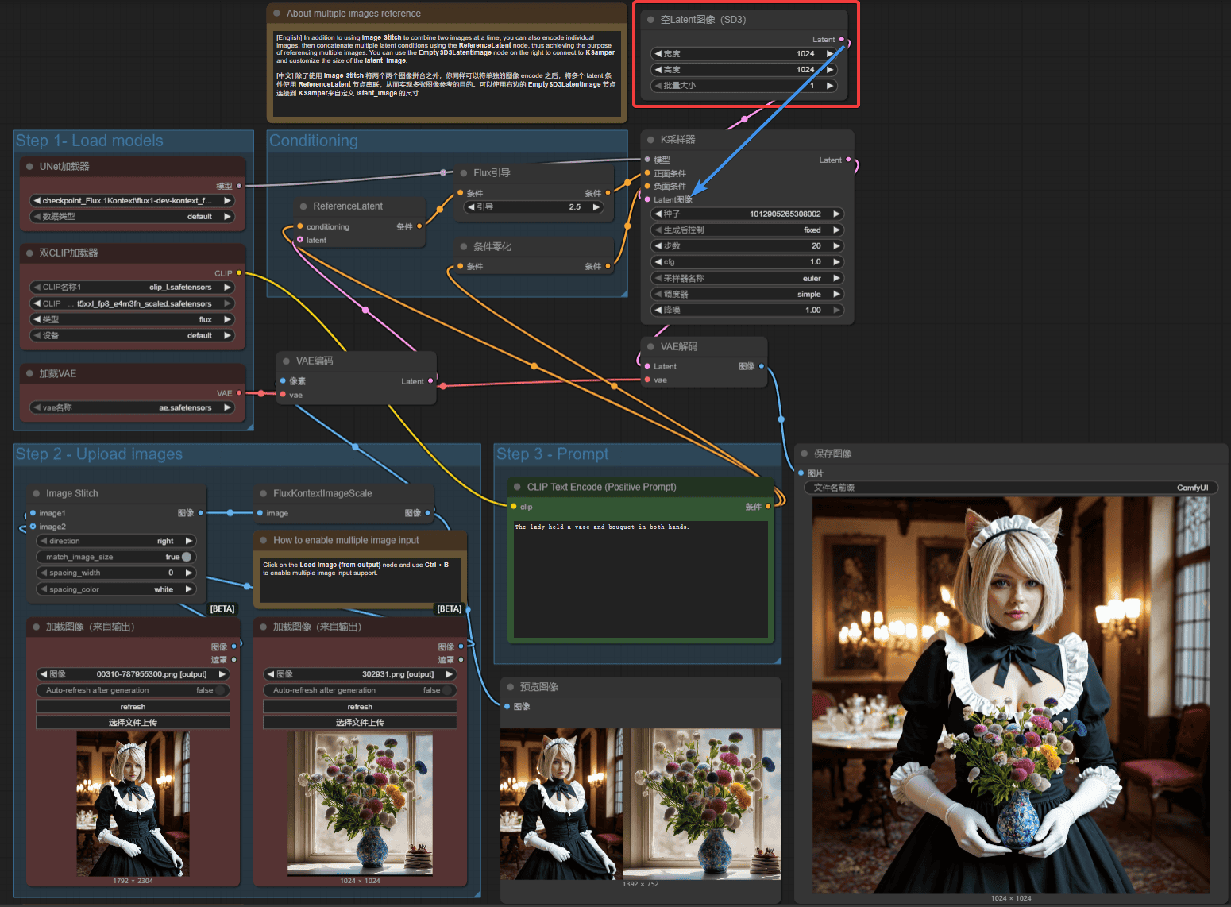The height and width of the screenshot is (907, 1231).
Task: Click the Image Stitch node's collapse dot
Action: 36,493
